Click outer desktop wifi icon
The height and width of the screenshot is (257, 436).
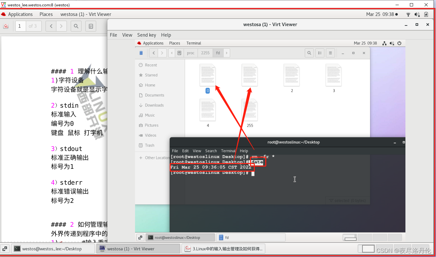pos(408,14)
